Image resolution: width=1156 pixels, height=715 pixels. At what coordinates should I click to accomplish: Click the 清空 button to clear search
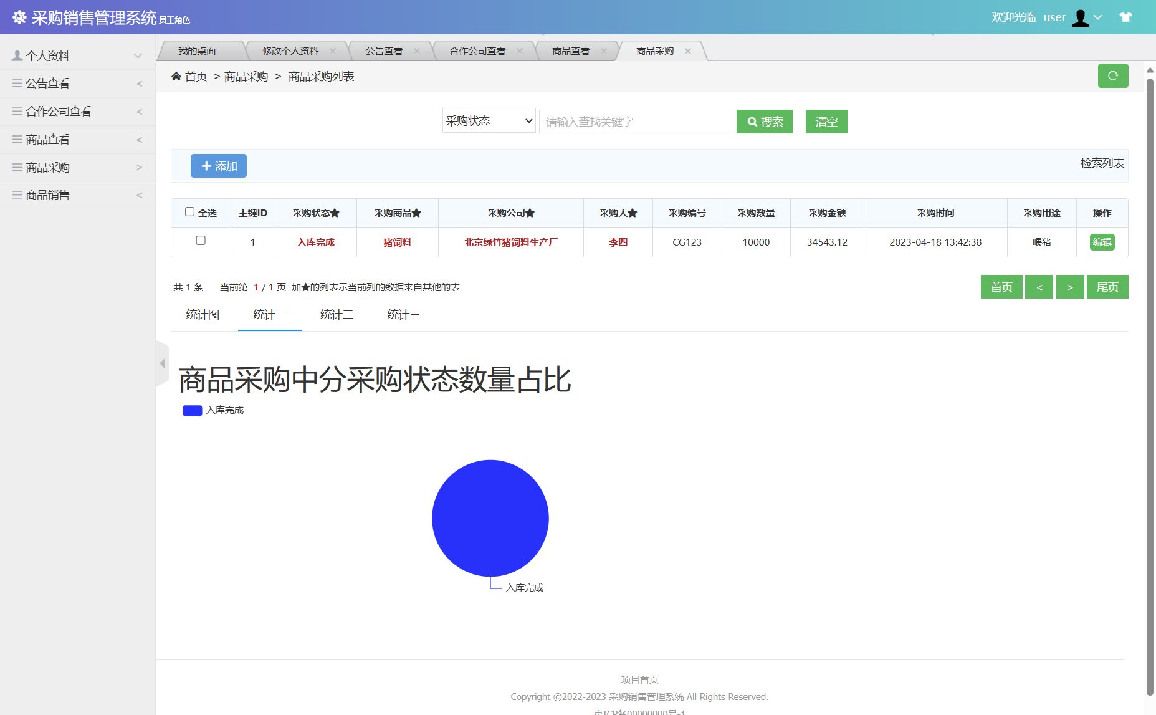coord(826,122)
